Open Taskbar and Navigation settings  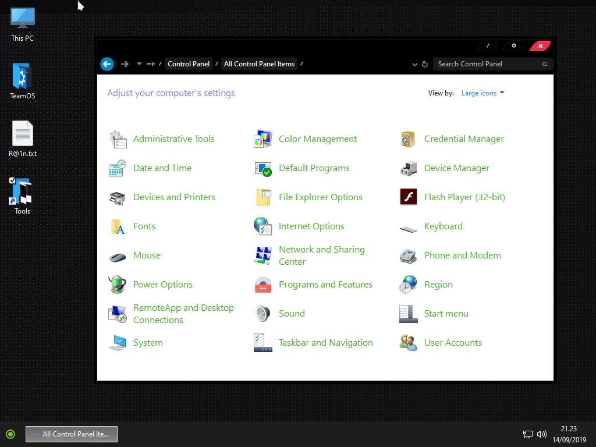click(x=326, y=343)
